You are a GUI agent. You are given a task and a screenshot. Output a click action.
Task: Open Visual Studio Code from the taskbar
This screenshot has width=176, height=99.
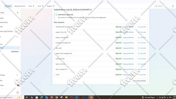[x=76, y=97]
